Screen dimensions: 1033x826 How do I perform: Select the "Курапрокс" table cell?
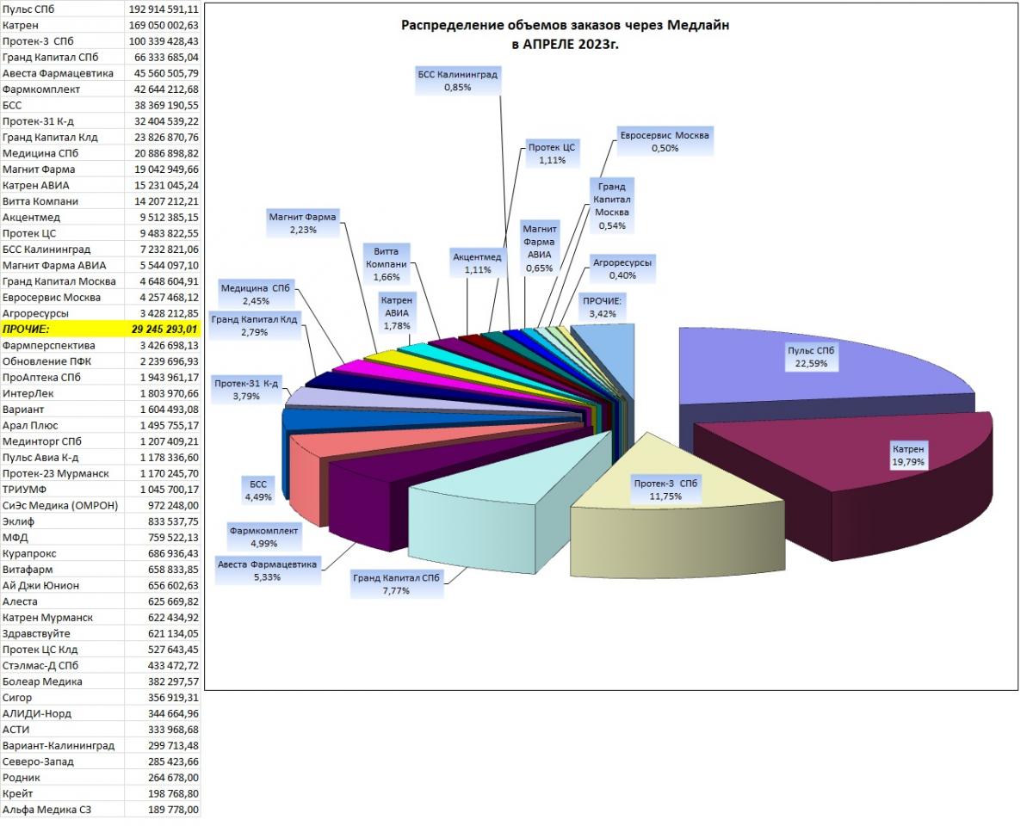coord(62,553)
